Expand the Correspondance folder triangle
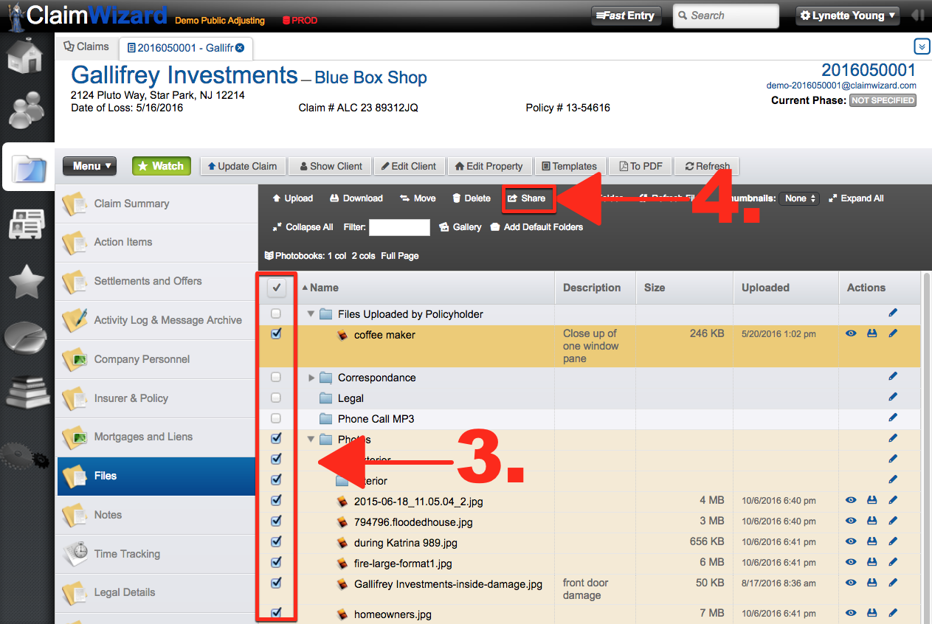932x624 pixels. [x=311, y=378]
